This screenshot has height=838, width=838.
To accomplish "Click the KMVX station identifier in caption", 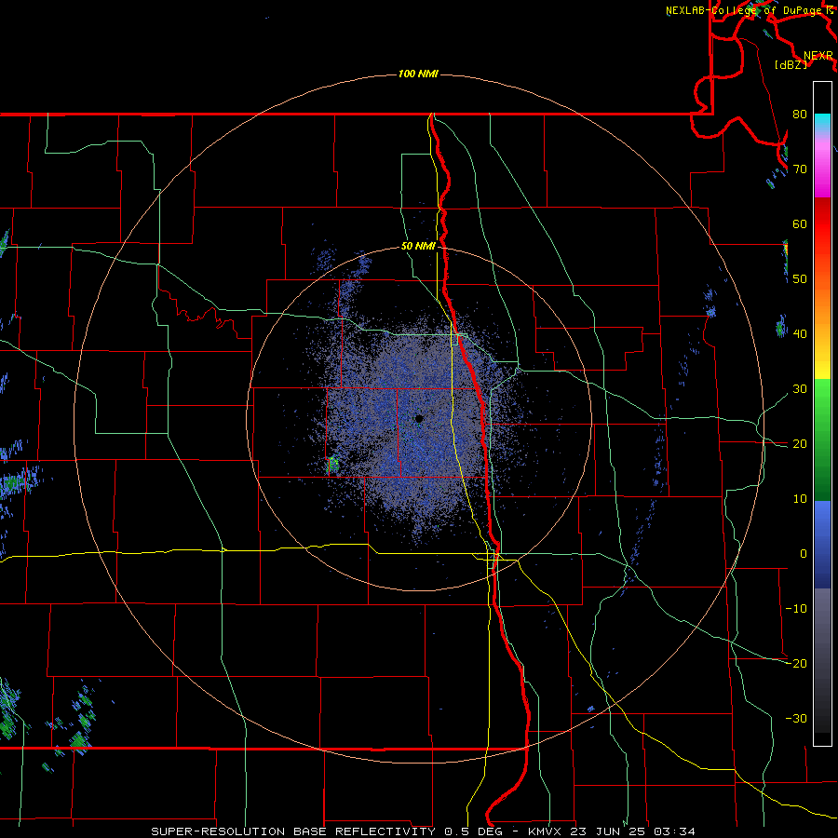I will (545, 831).
